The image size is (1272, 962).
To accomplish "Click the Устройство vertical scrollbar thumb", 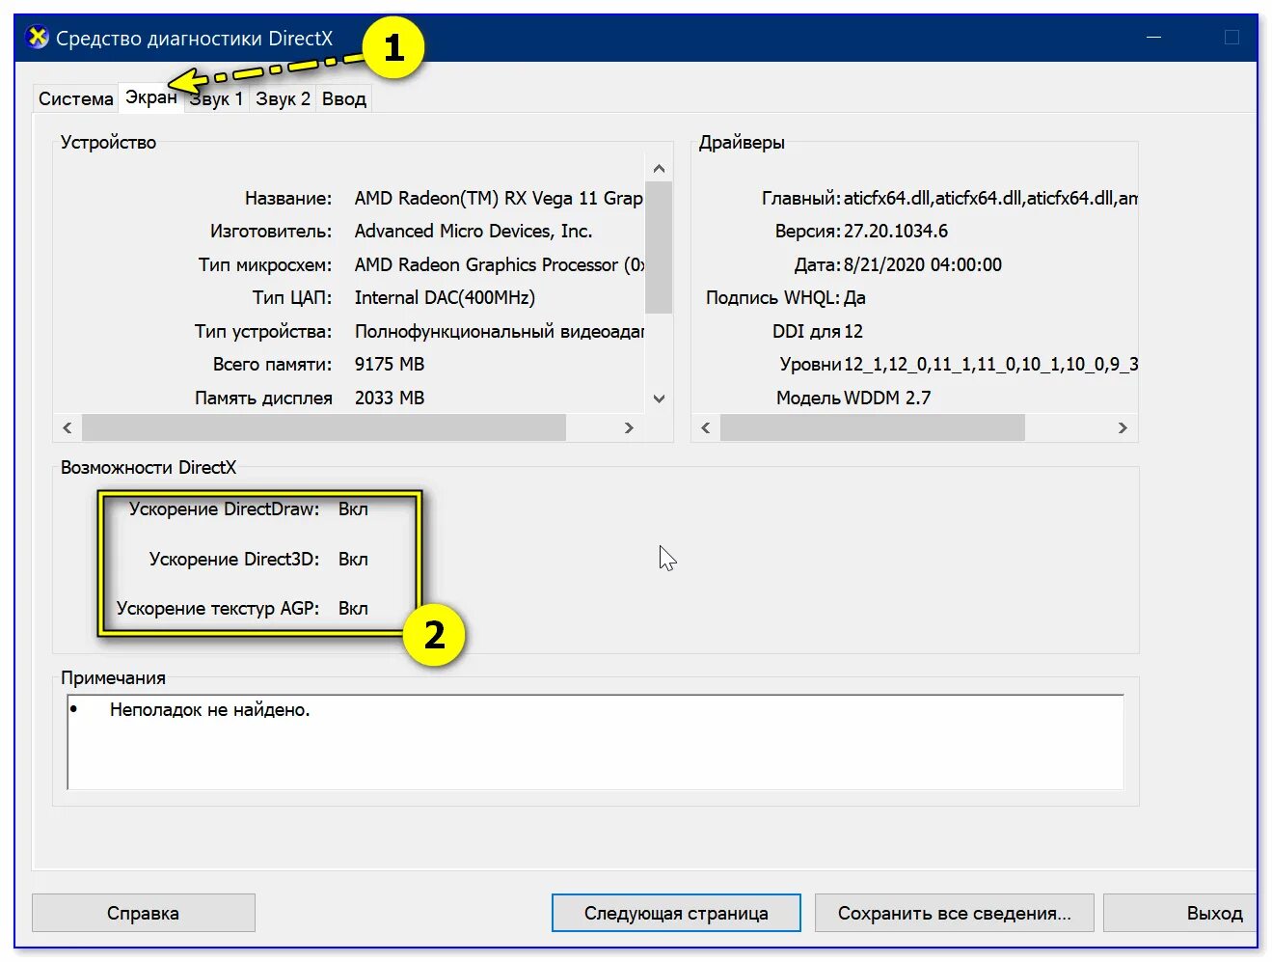I will [x=659, y=248].
